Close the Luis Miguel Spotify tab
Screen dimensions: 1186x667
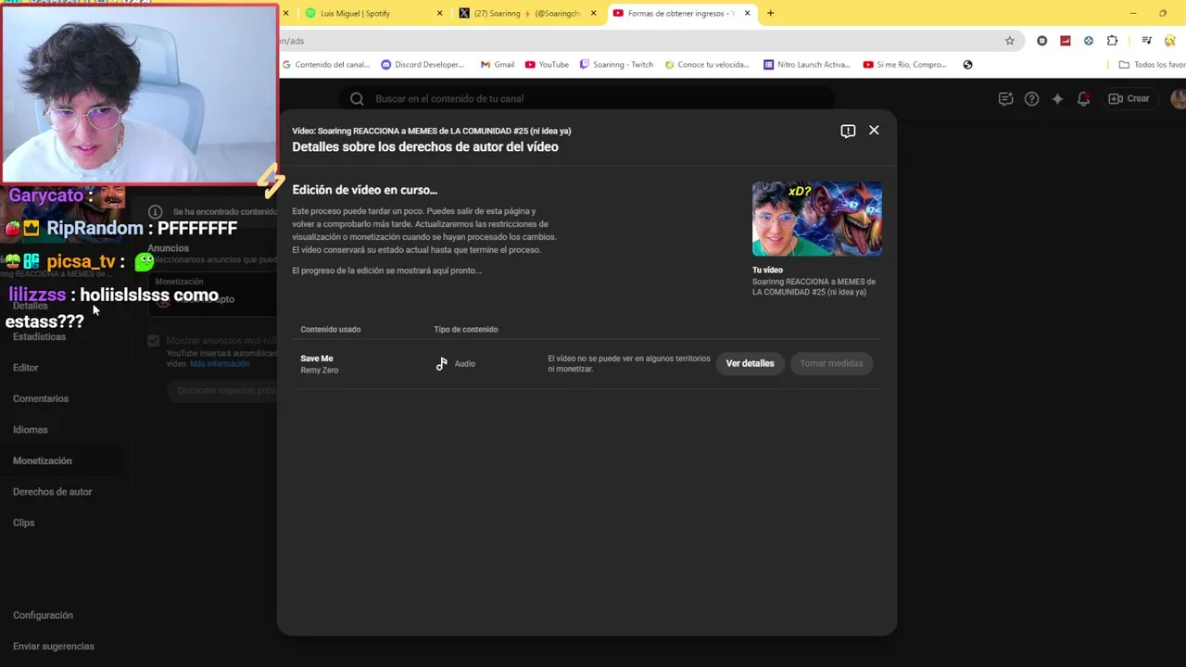point(440,14)
